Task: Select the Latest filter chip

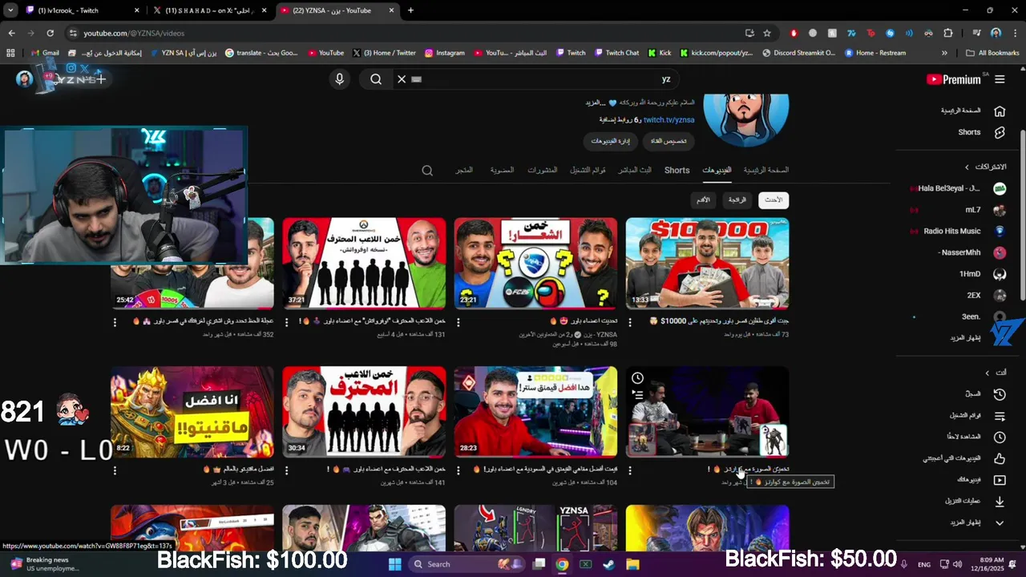Action: pyautogui.click(x=774, y=200)
